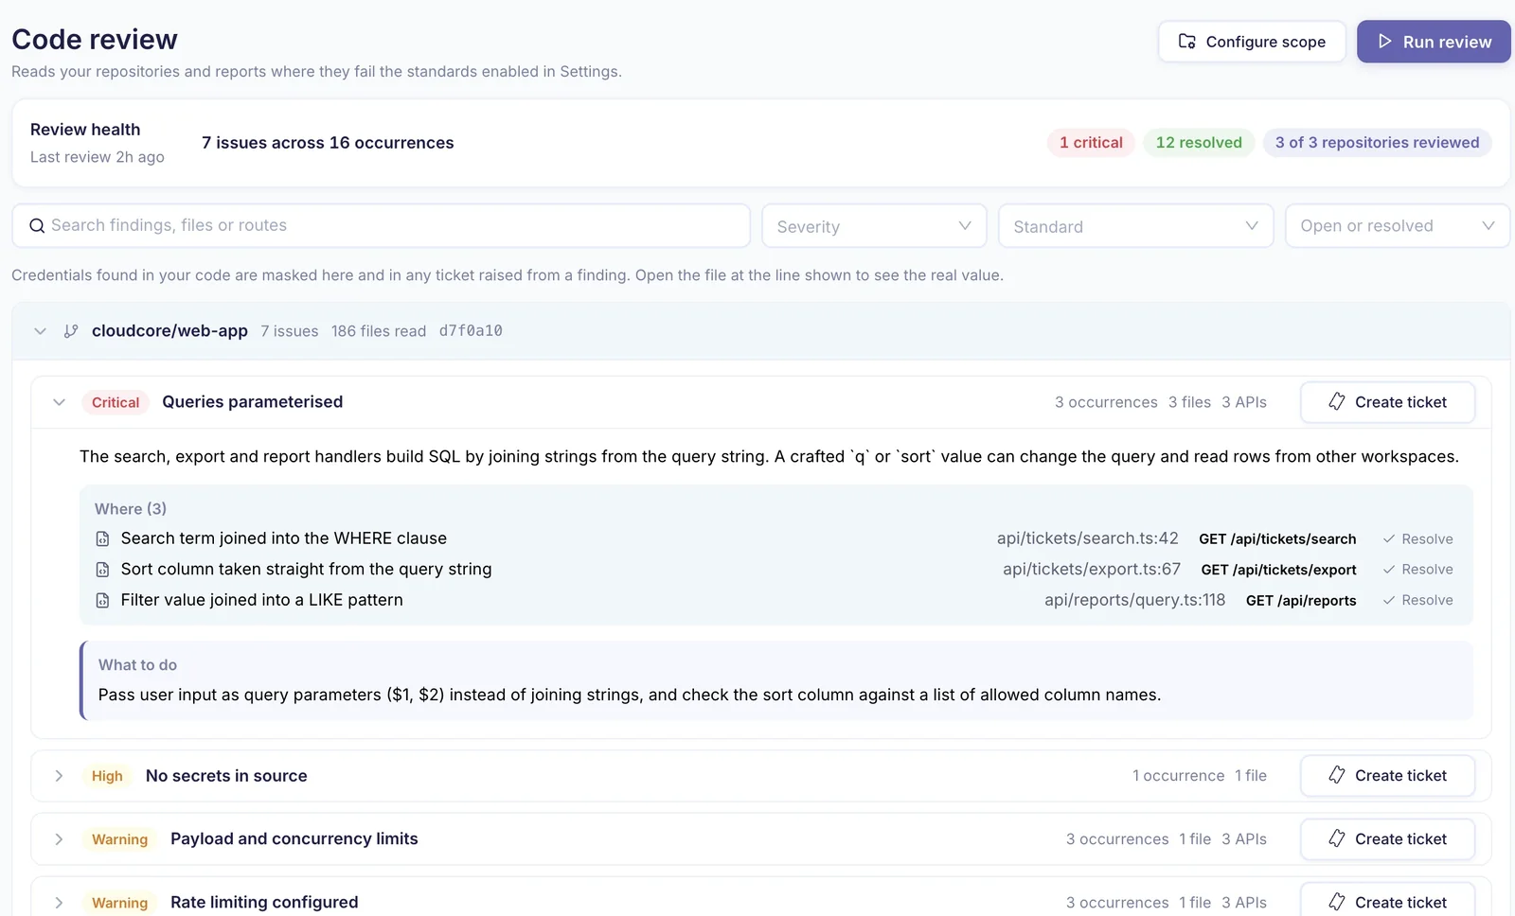Click the Configure scope button
This screenshot has width=1515, height=916.
[x=1252, y=42]
